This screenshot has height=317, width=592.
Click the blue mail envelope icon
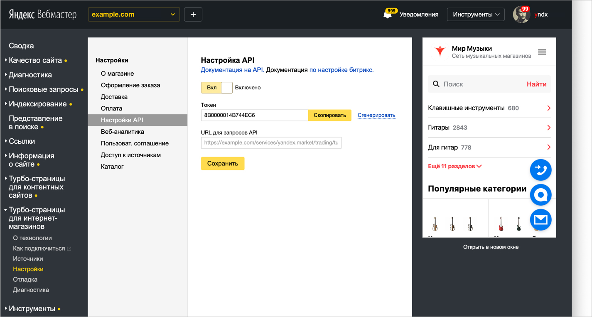point(540,220)
